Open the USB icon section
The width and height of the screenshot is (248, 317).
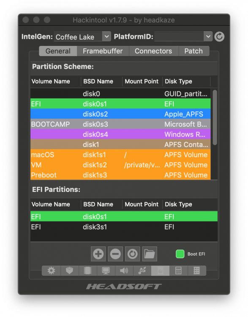(x=142, y=271)
